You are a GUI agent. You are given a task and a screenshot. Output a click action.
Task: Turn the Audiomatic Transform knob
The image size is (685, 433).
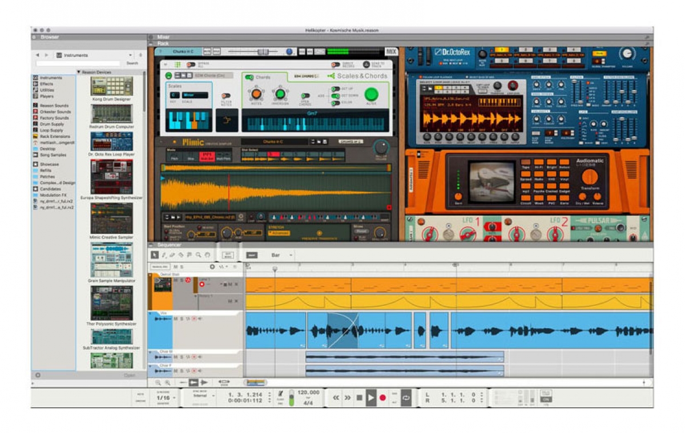coord(590,176)
